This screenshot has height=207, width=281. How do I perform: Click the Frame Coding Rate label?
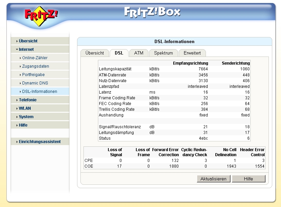pyautogui.click(x=117, y=98)
